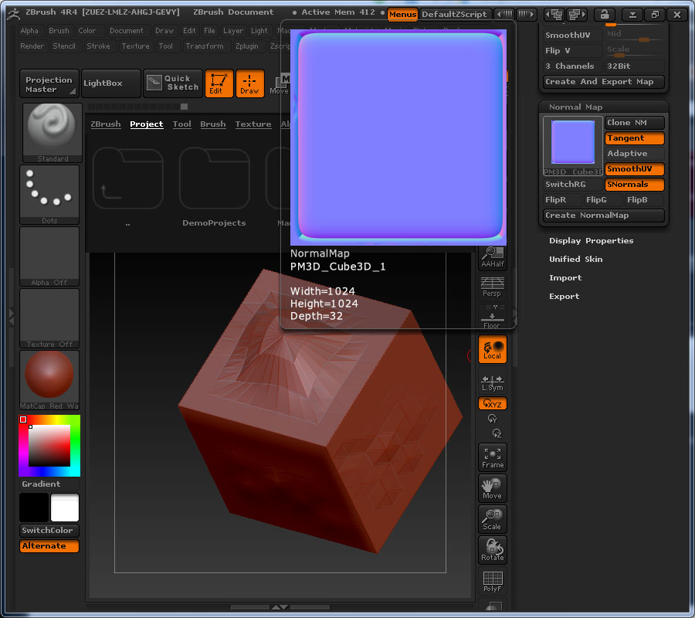Toggle L.Sym local symmetry
The image size is (695, 618).
(x=493, y=382)
